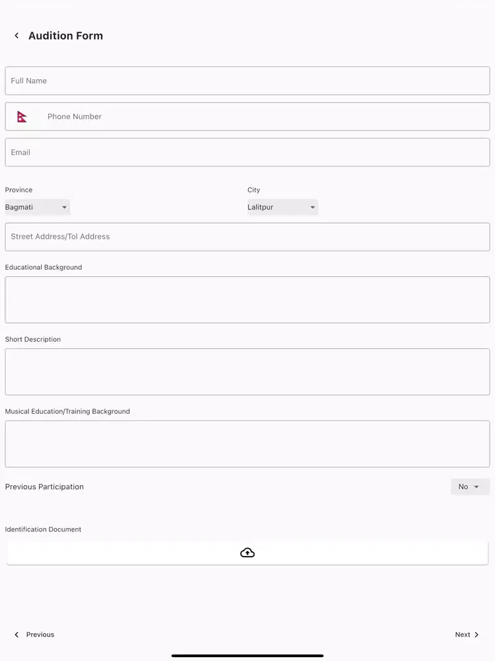Viewport: 495px width, 661px height.
Task: Click the right chevron beside Next
Action: [x=477, y=635]
